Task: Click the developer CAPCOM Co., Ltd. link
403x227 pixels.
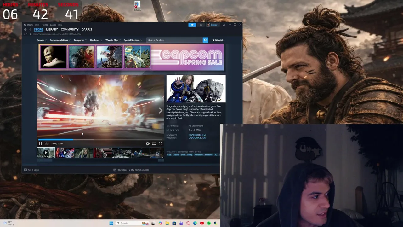Action: point(197,135)
